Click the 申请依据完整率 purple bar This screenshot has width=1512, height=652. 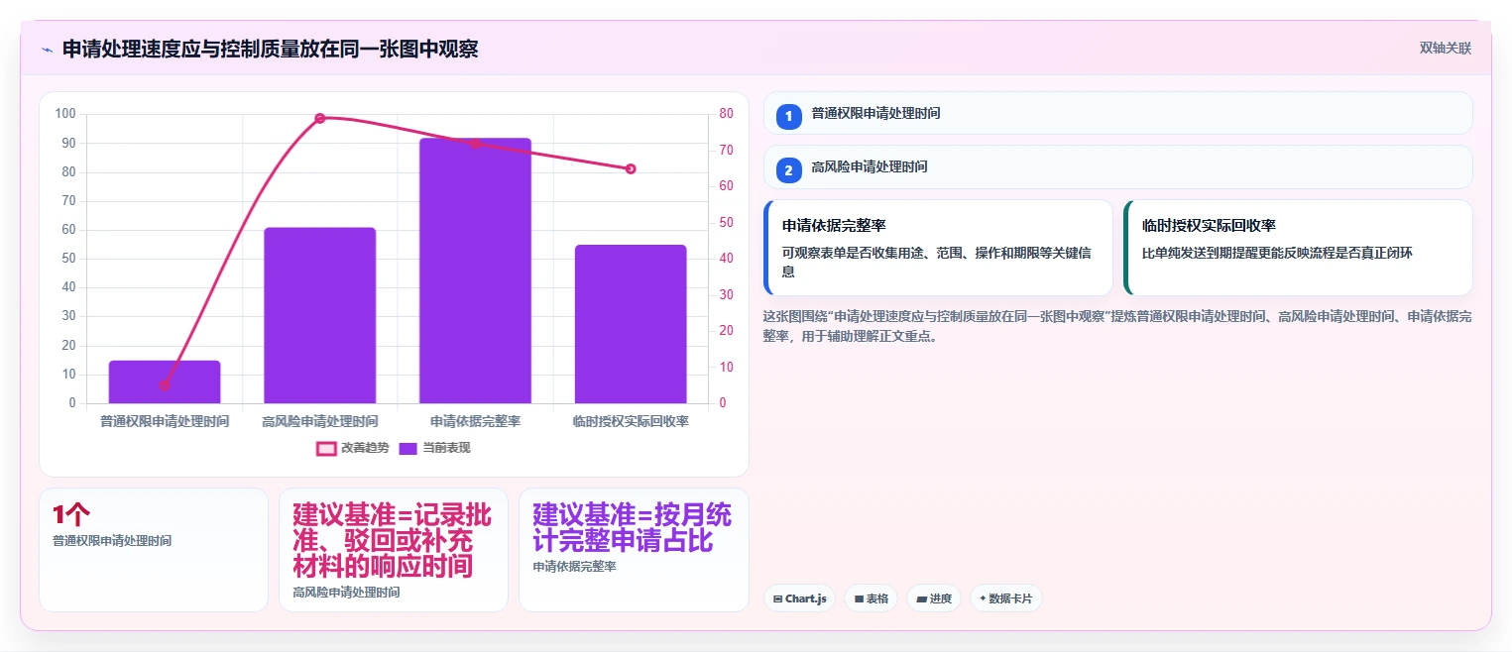point(475,271)
